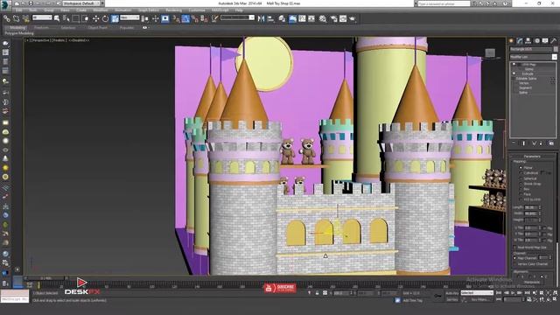Viewport: 560px width, 315px height.
Task: Select the Spherical mapping radio button
Action: (521, 178)
